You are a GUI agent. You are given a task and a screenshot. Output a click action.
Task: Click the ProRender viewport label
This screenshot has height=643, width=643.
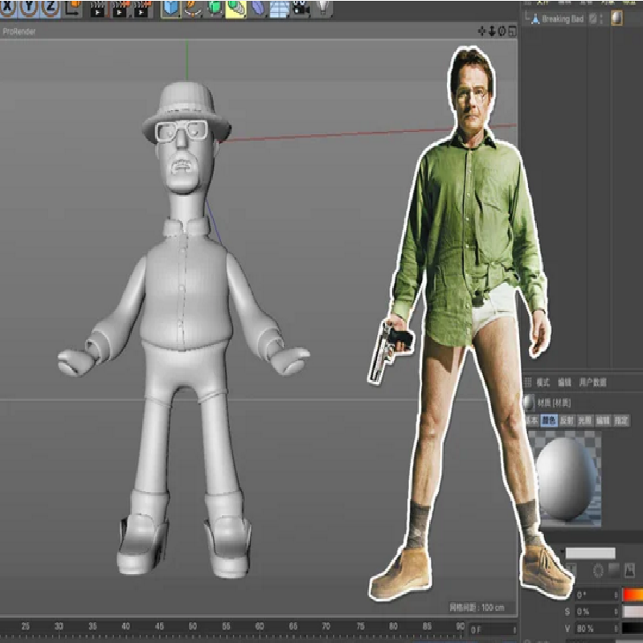[x=18, y=31]
